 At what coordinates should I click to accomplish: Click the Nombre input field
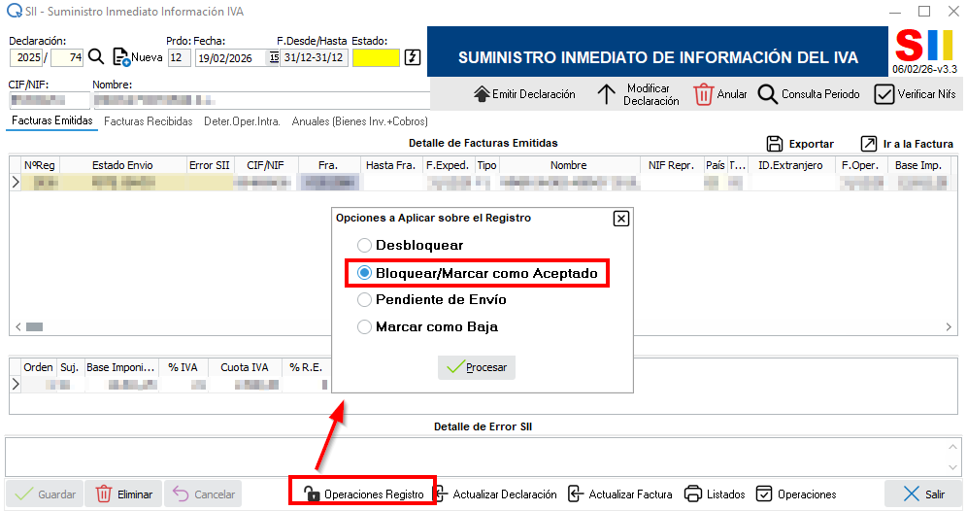click(x=261, y=100)
